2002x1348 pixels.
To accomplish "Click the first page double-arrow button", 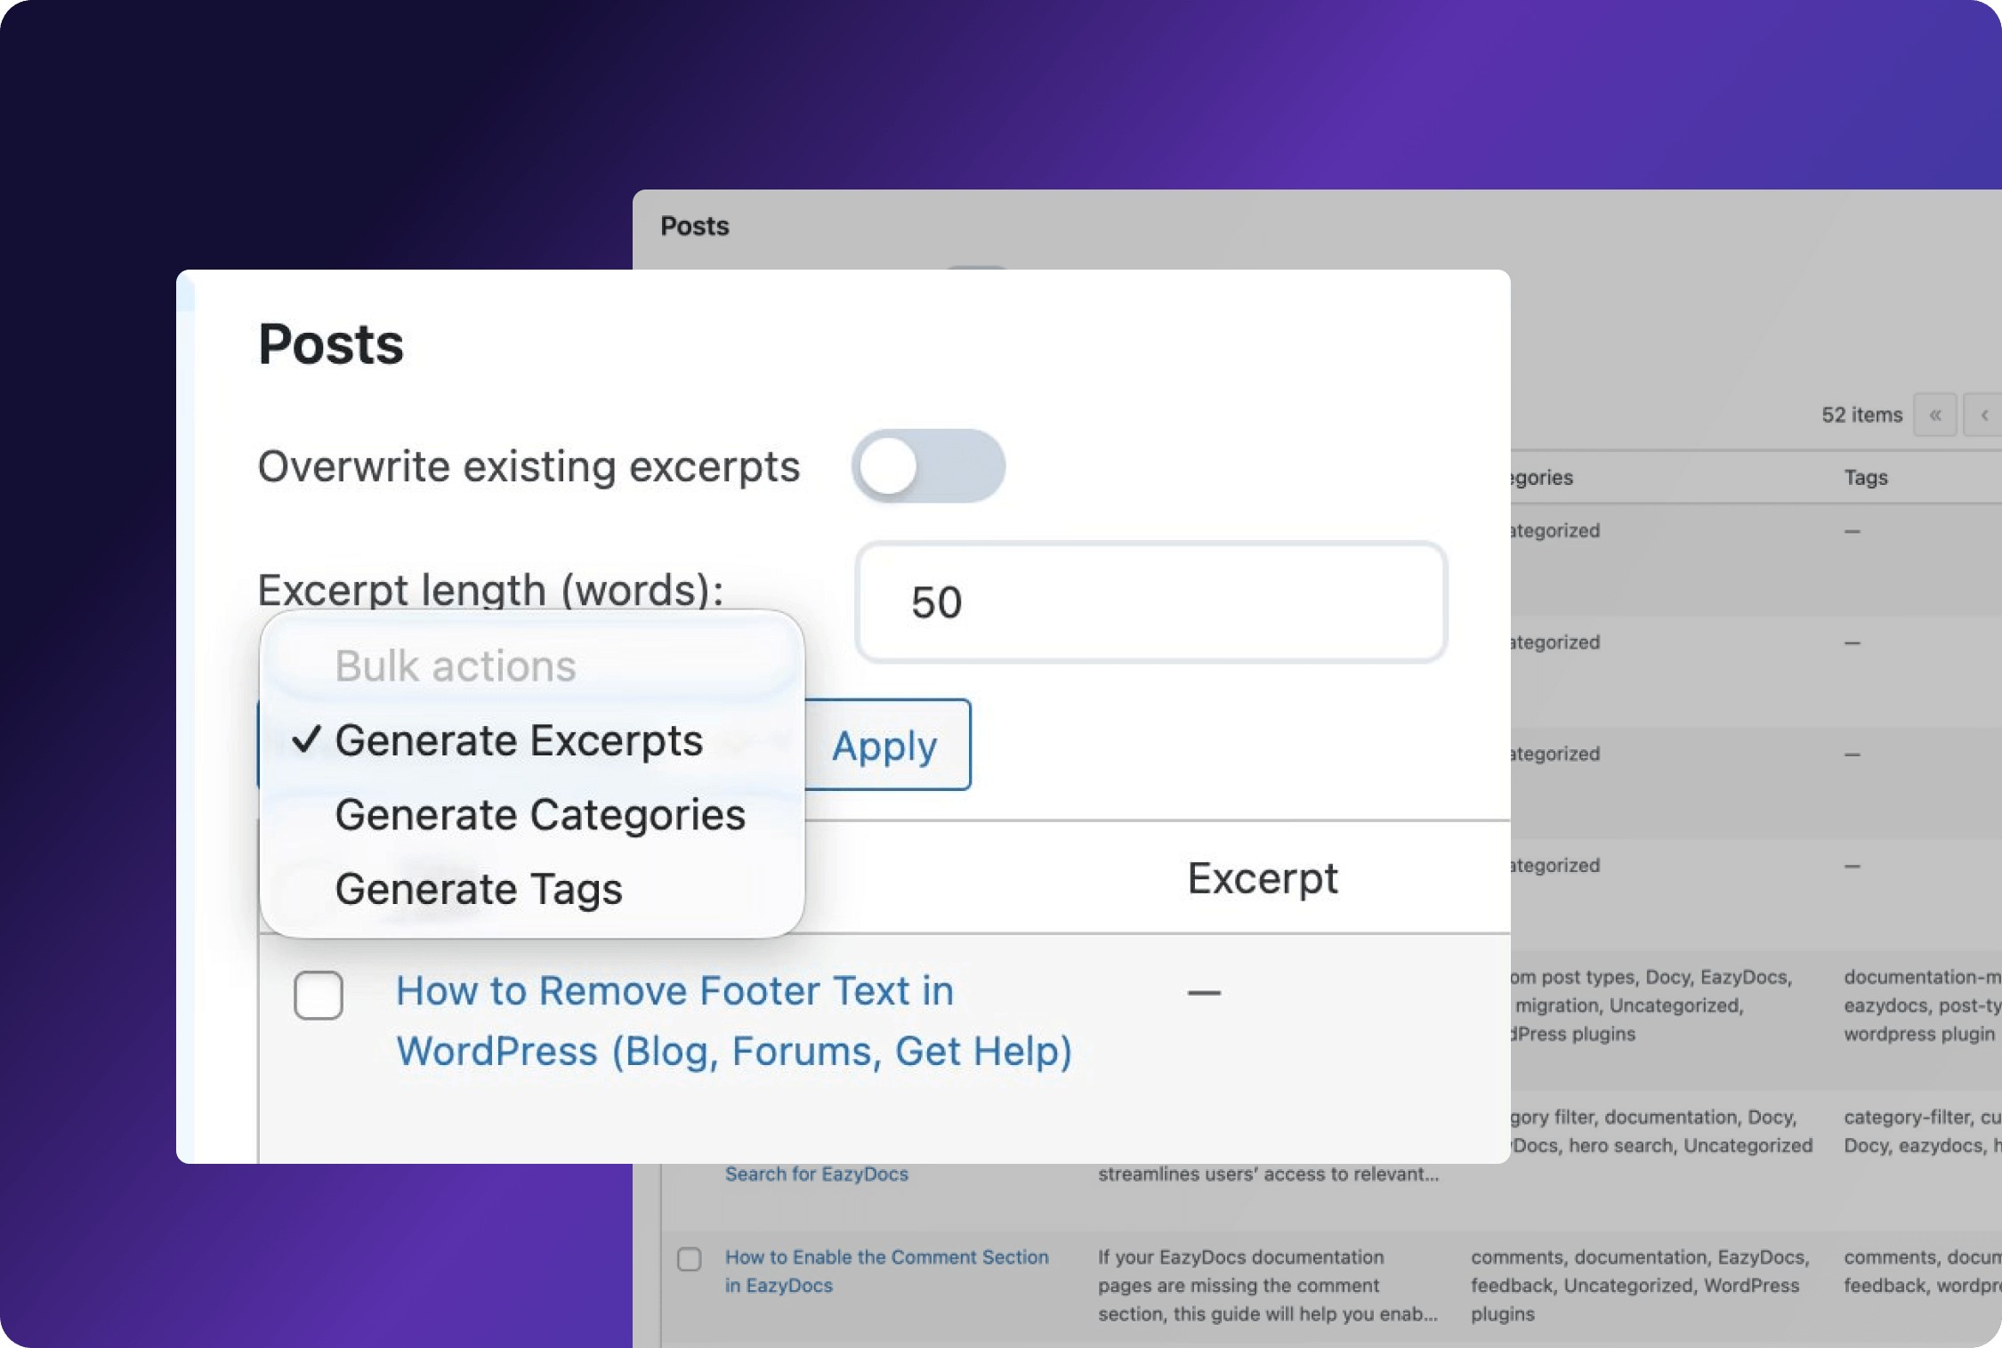I will click(x=1934, y=415).
